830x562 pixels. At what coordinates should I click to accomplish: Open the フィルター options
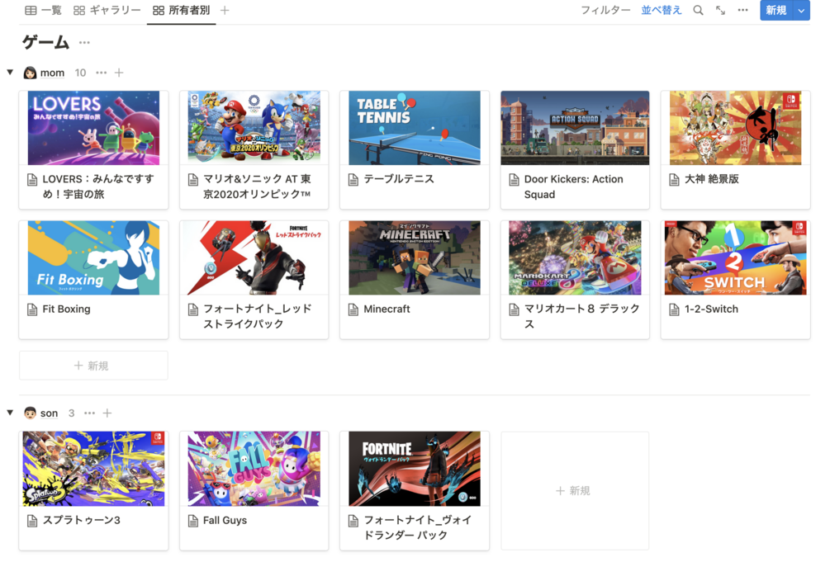coord(605,10)
